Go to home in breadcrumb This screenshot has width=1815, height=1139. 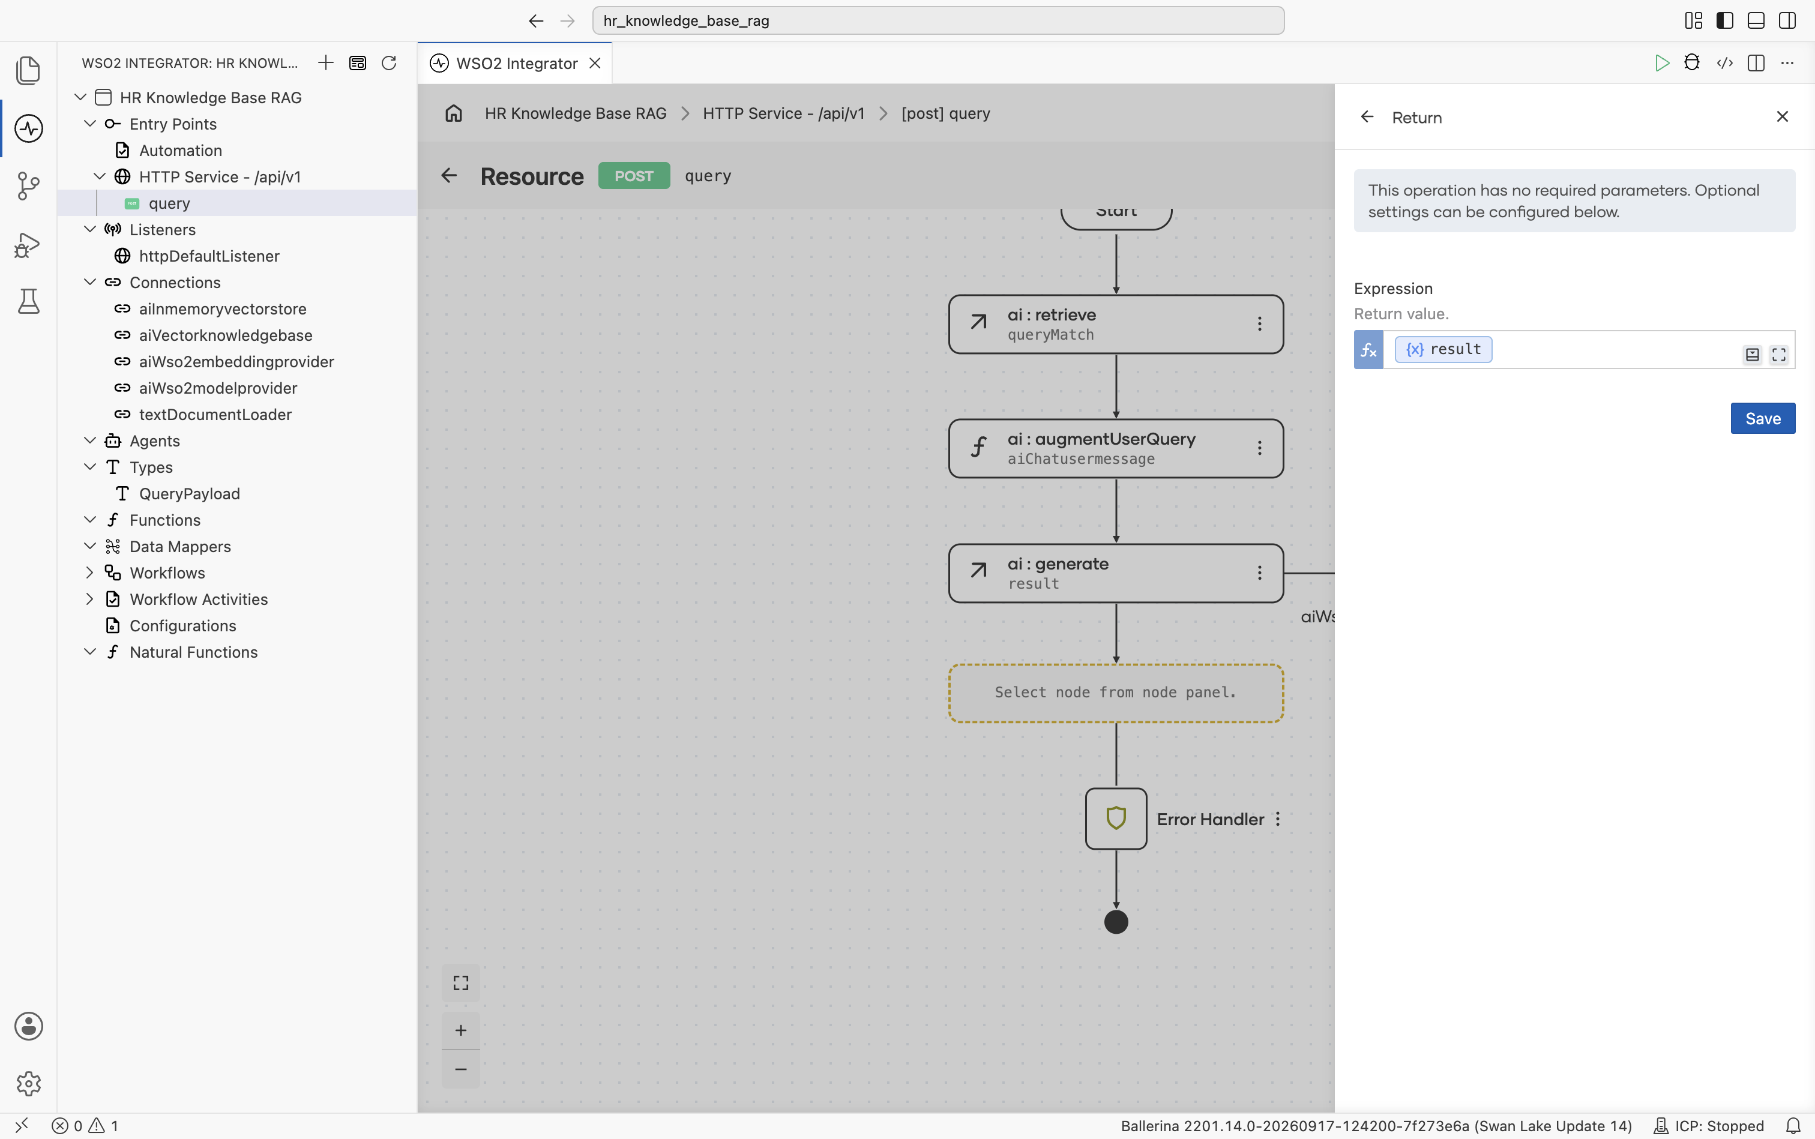pos(454,113)
